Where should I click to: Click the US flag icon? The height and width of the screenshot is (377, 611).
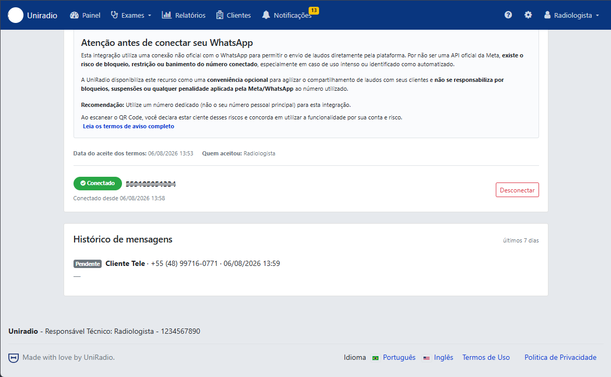[426, 358]
